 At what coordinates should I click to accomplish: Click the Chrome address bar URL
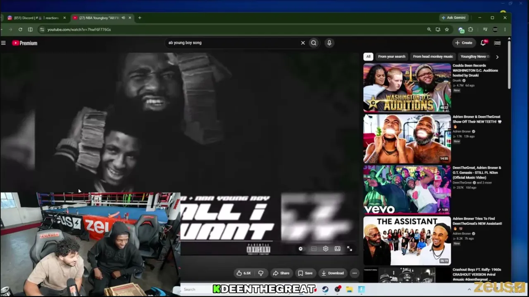click(79, 29)
